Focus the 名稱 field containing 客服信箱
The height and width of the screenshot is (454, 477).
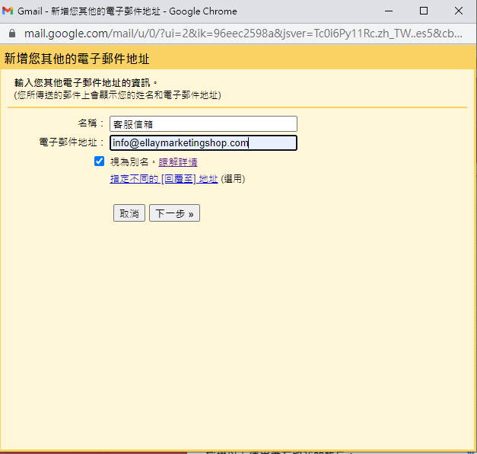202,124
